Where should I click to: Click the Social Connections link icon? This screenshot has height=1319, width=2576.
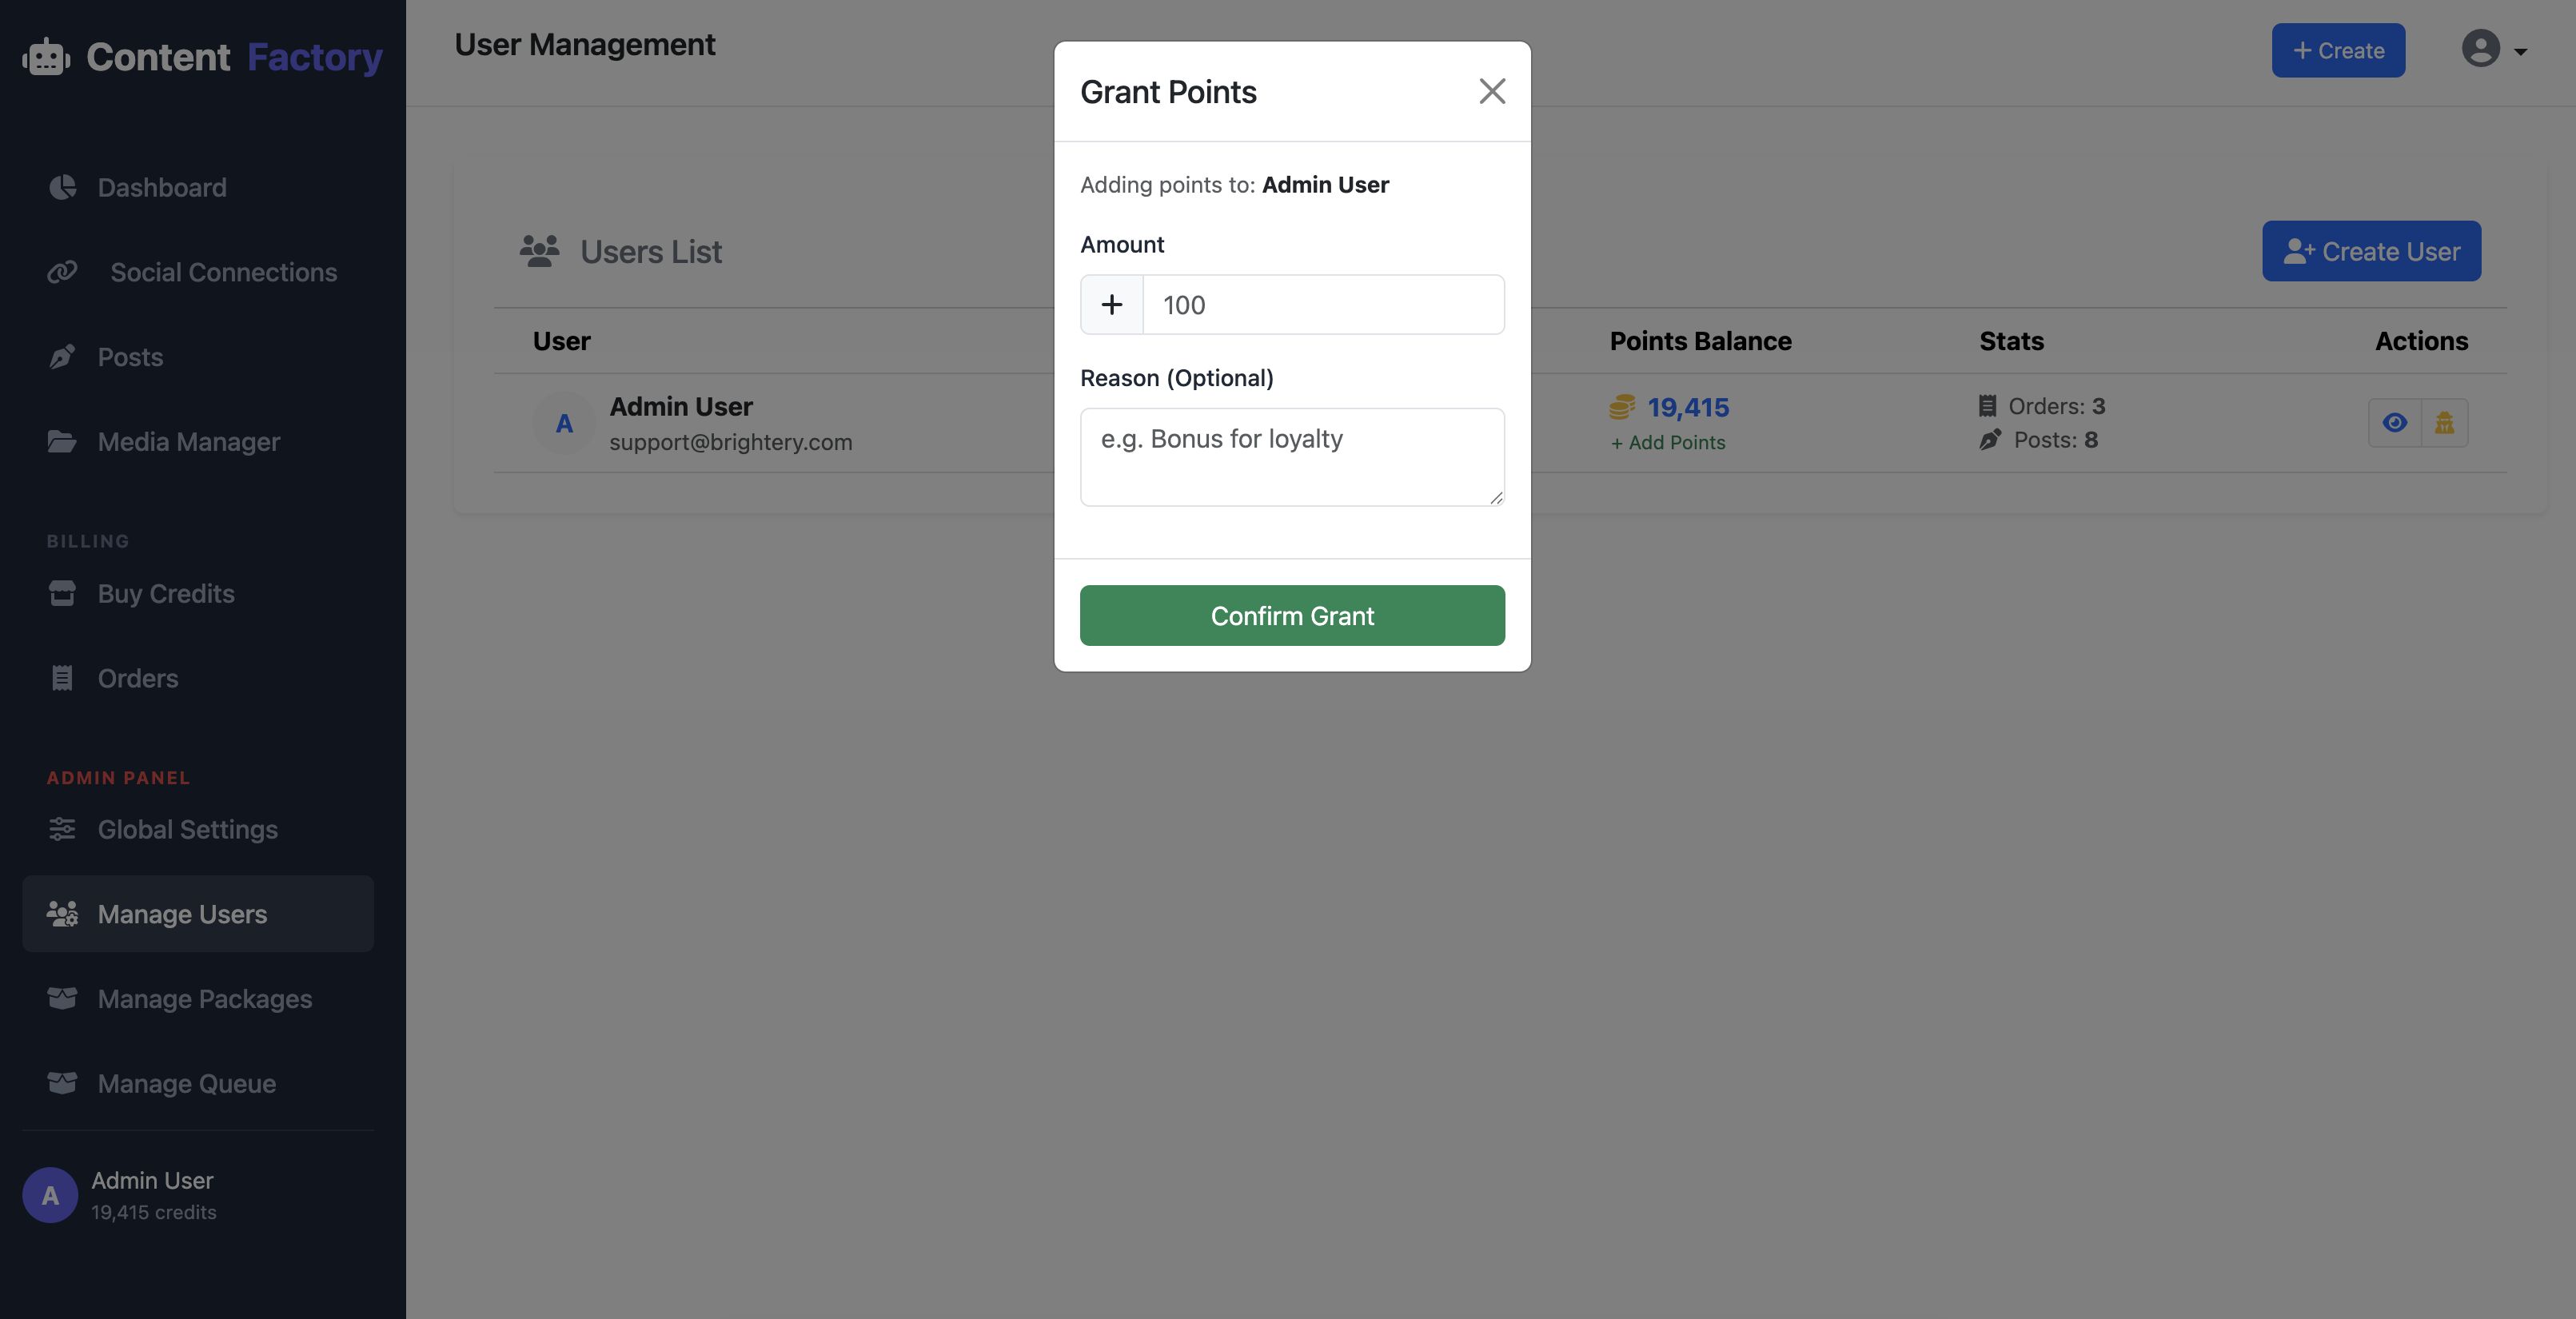tap(63, 272)
